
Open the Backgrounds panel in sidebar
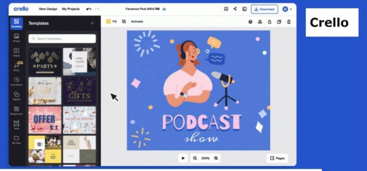(16, 110)
